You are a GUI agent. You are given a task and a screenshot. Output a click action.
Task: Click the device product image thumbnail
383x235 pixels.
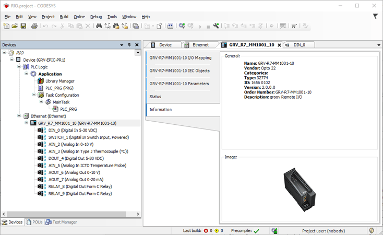(x=301, y=188)
